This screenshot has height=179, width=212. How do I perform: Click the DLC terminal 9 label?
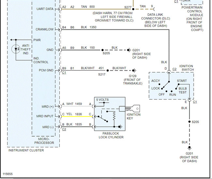(x=152, y=6)
